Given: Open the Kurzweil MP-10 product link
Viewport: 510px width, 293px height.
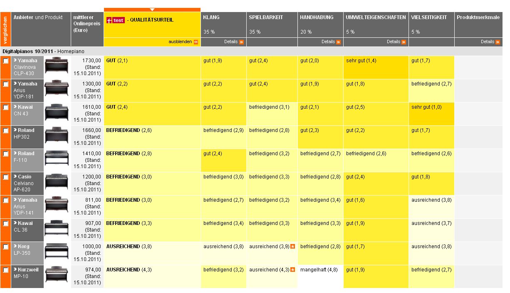Looking at the screenshot, I should 26,273.
